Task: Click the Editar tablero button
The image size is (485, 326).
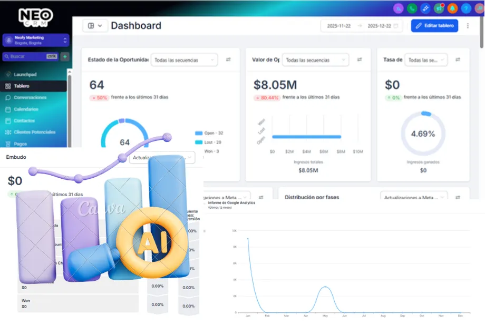Action: pos(434,26)
